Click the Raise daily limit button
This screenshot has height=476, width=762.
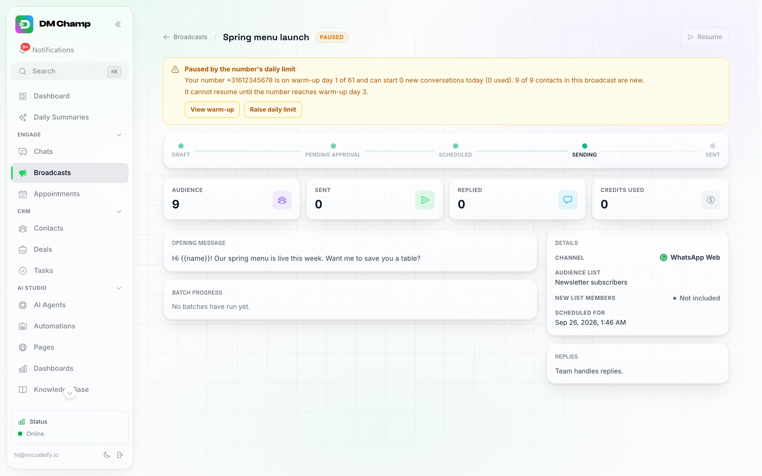[x=273, y=109]
